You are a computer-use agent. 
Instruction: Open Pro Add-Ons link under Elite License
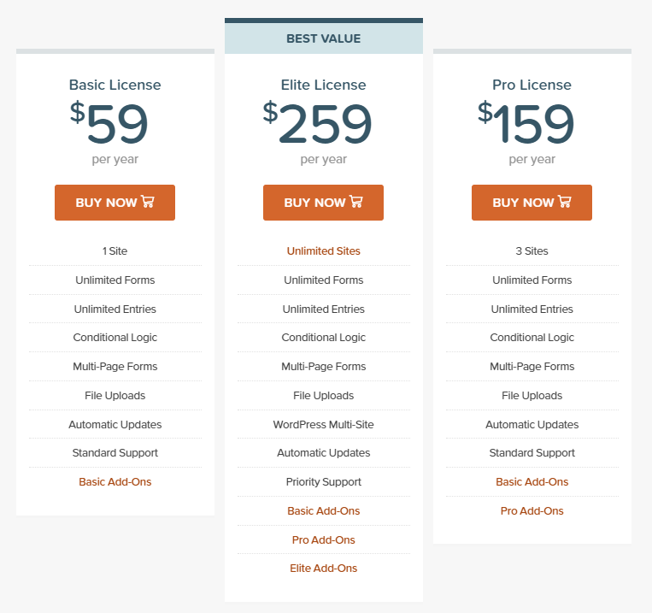[324, 540]
